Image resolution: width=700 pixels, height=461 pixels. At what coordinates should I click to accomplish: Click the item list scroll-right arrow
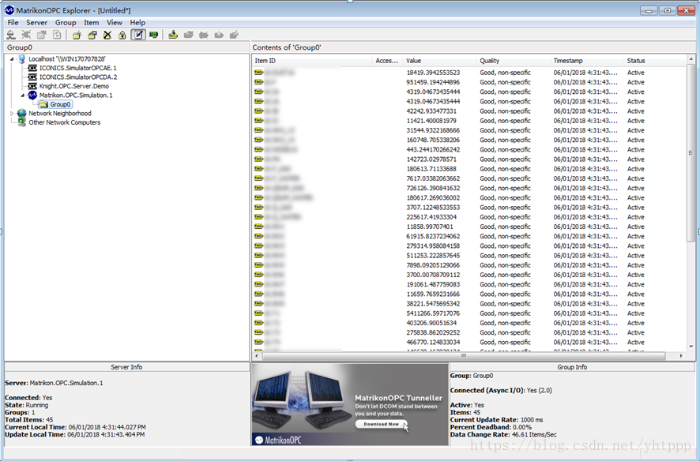click(x=681, y=356)
